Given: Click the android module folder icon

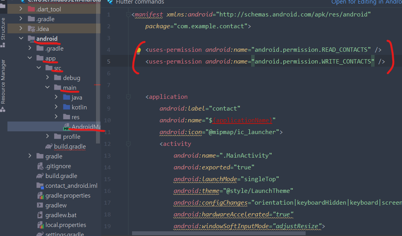Looking at the screenshot, I should (x=31, y=38).
